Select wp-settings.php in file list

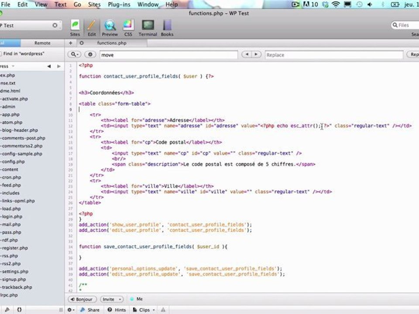(14, 272)
